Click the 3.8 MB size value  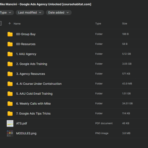[126, 133]
